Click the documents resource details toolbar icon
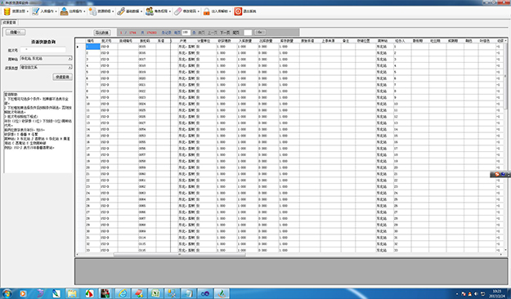 (x=92, y=11)
